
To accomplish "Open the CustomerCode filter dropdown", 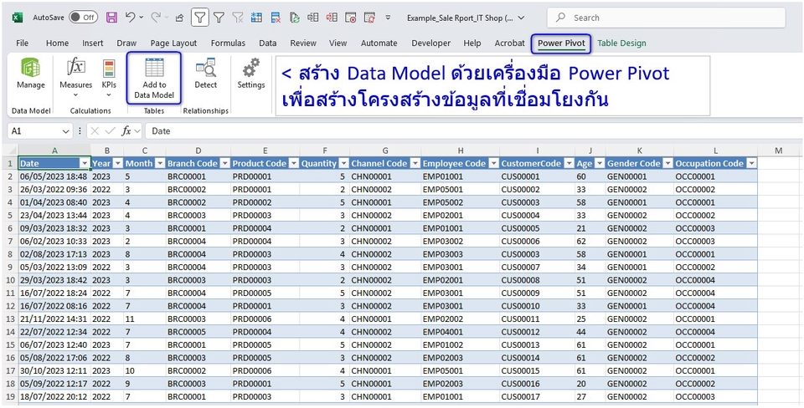I will tap(569, 163).
